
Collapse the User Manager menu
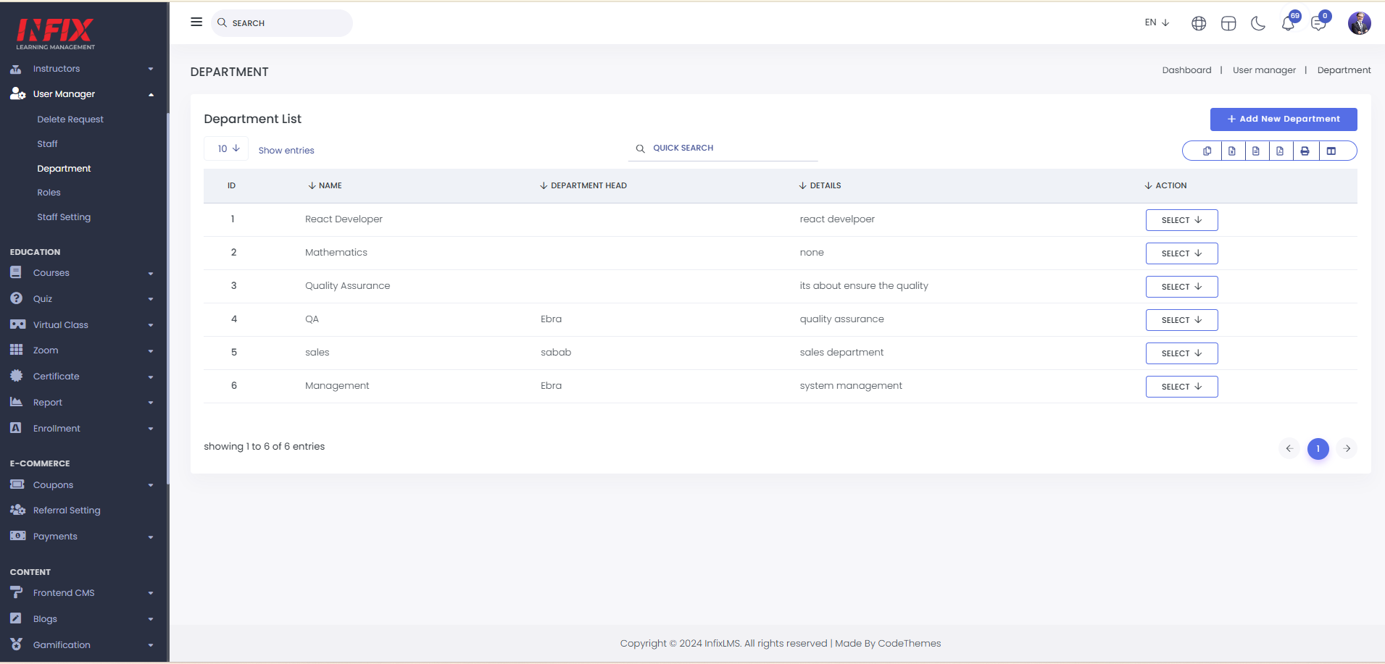(x=151, y=94)
